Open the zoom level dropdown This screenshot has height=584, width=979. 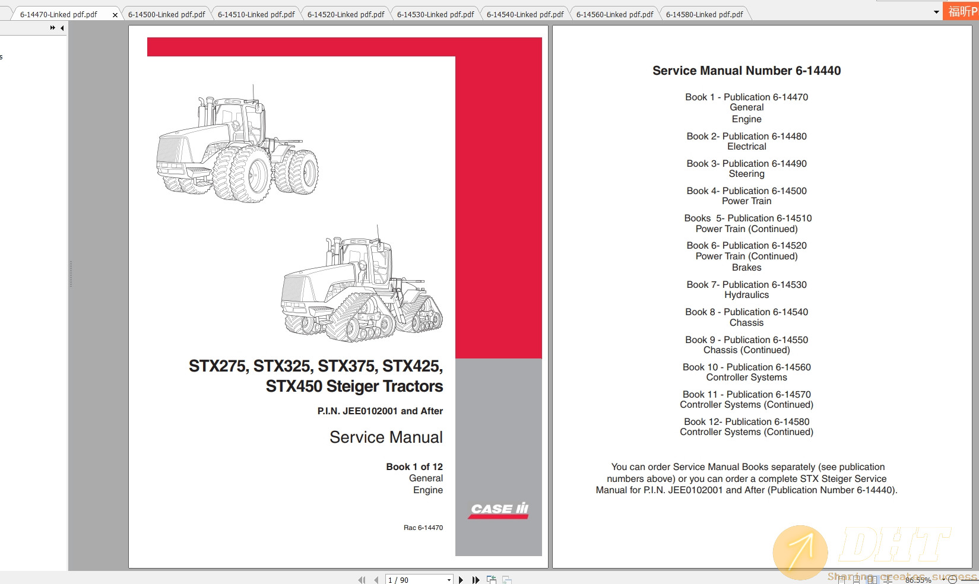(943, 580)
